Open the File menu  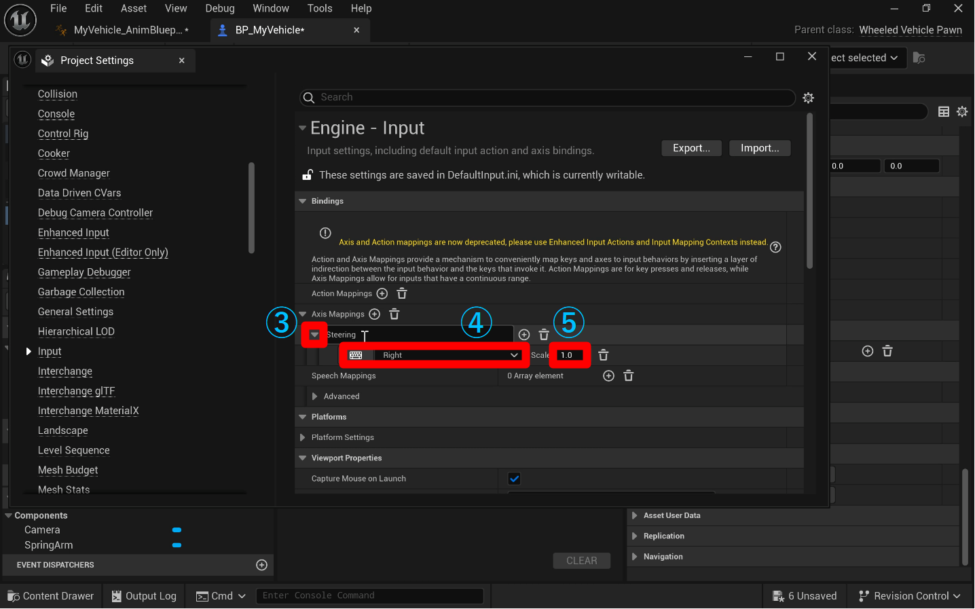[x=58, y=8]
